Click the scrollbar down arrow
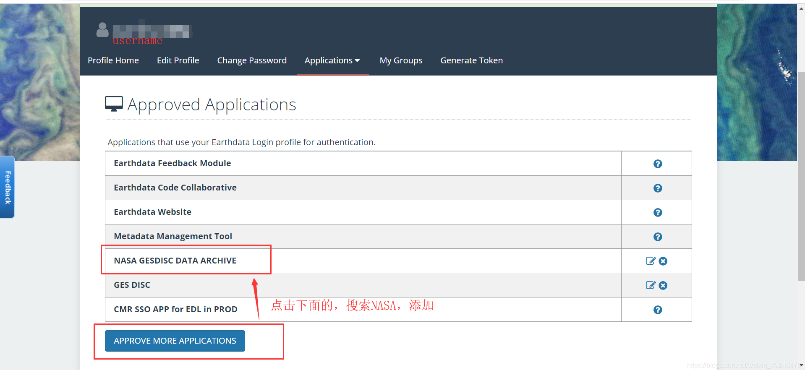 (801, 365)
